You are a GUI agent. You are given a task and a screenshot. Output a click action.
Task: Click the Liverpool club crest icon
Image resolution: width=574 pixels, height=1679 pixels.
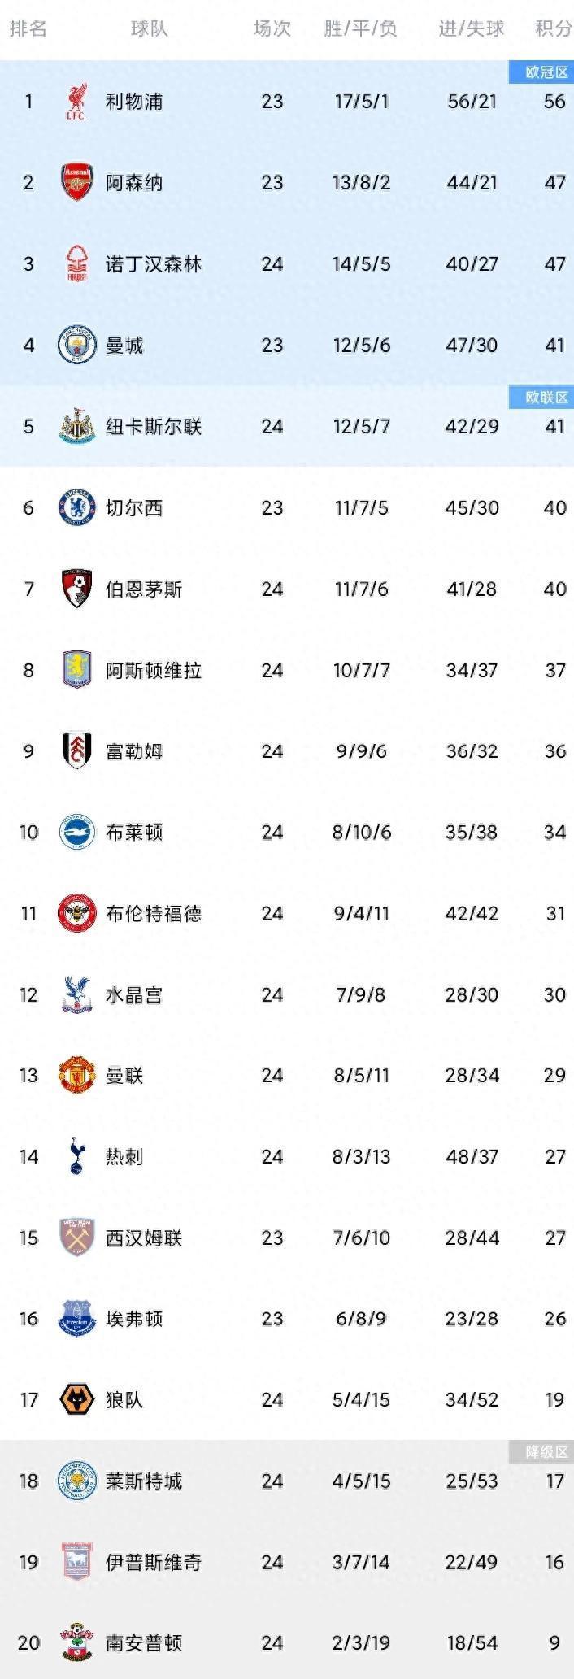[x=77, y=102]
